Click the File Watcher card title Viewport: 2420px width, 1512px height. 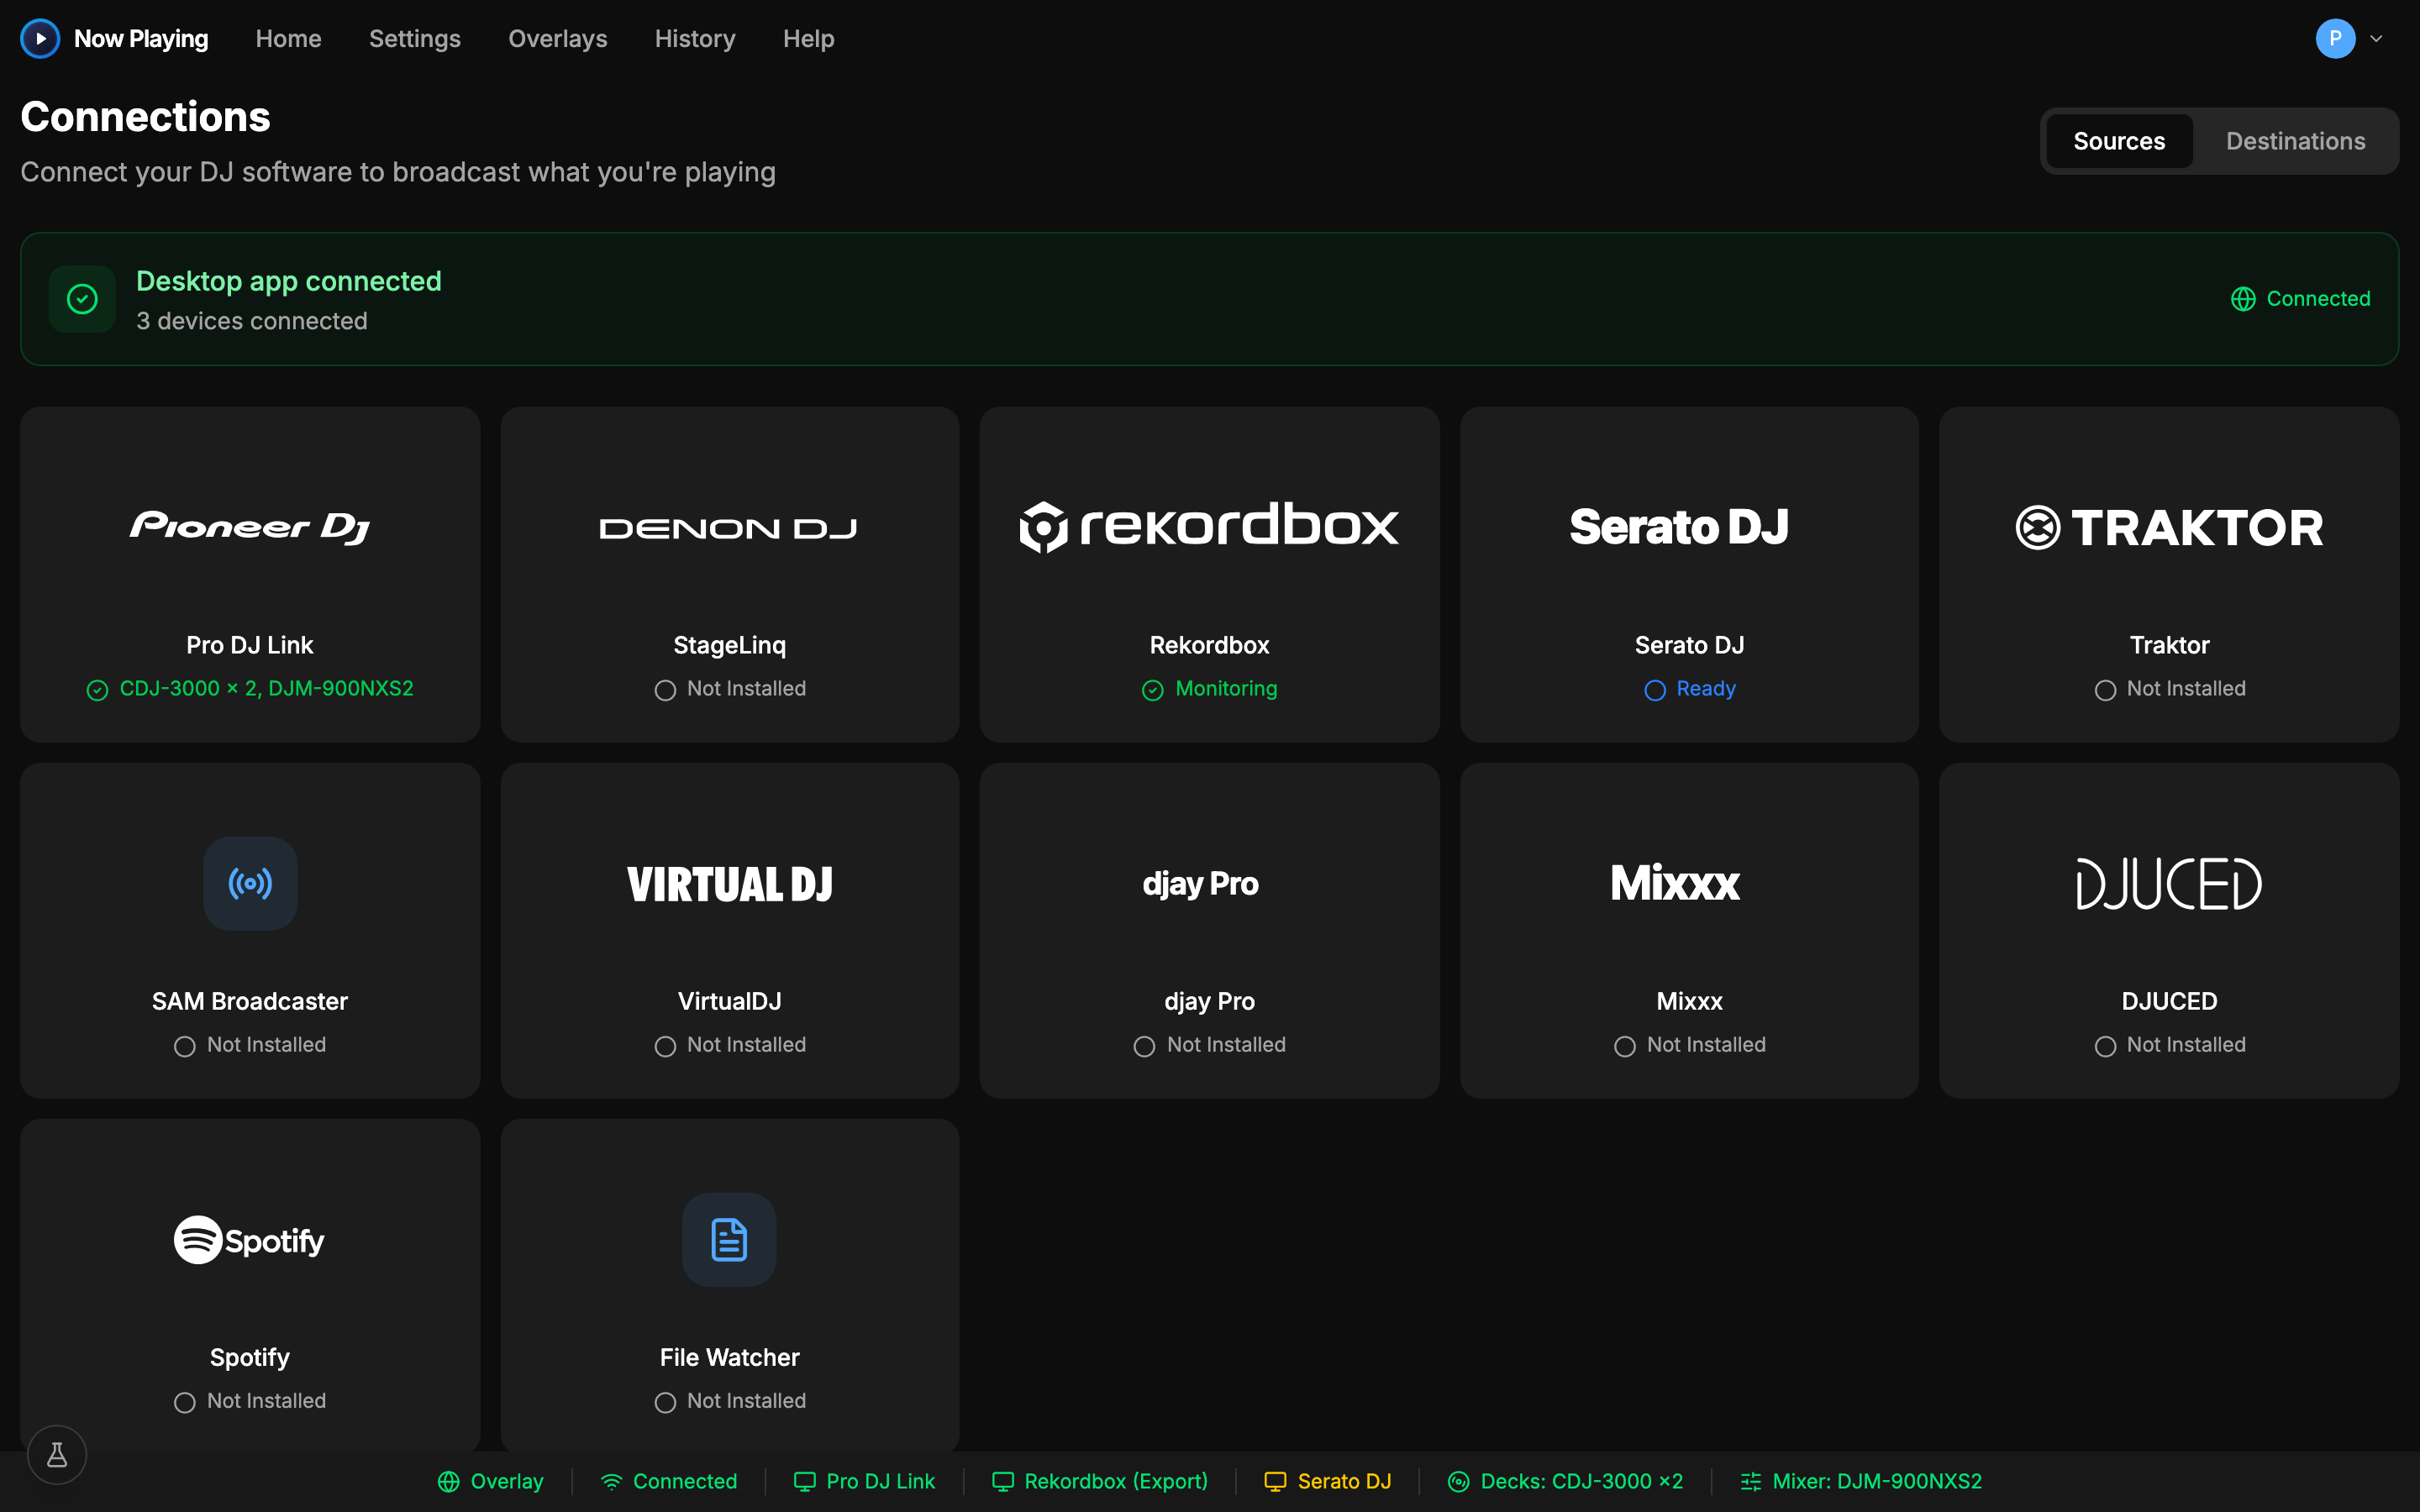(x=729, y=1357)
